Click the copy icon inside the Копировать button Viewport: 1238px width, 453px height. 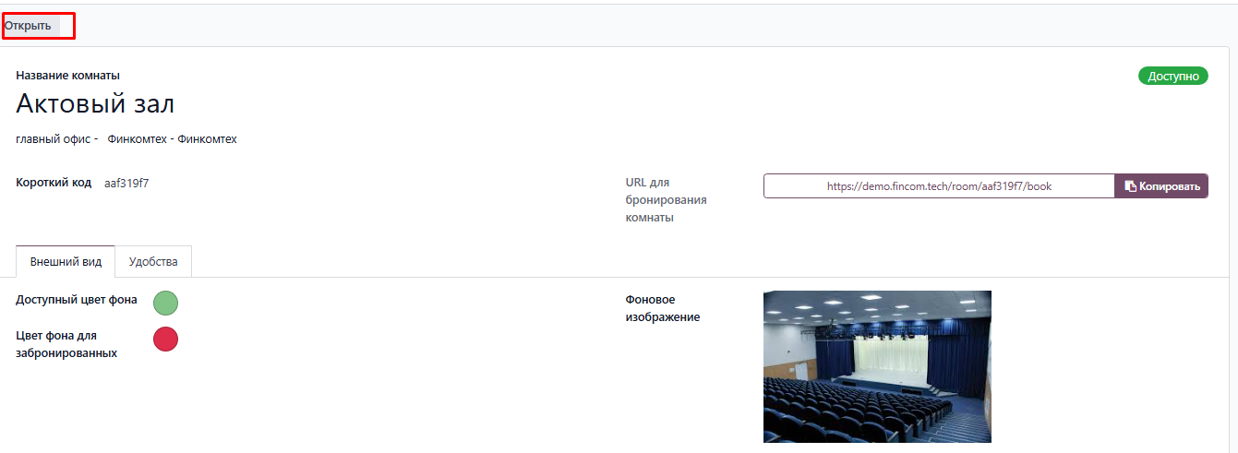1130,186
